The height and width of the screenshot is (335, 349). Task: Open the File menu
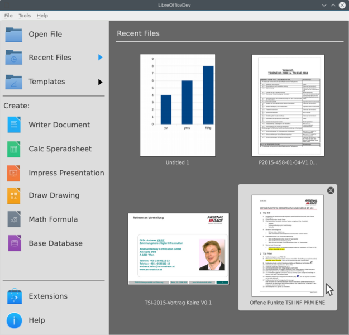(8, 16)
